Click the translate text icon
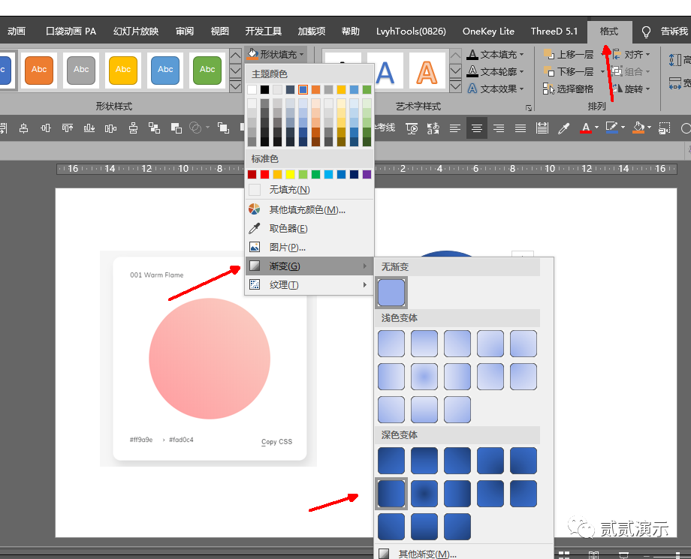 point(433,128)
